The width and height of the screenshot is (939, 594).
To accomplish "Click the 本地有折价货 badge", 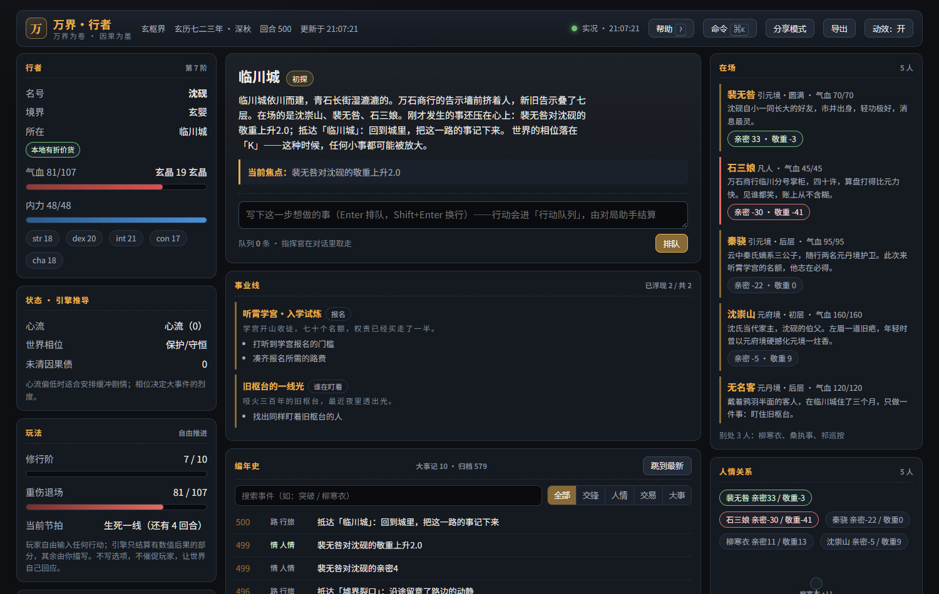I will click(53, 150).
